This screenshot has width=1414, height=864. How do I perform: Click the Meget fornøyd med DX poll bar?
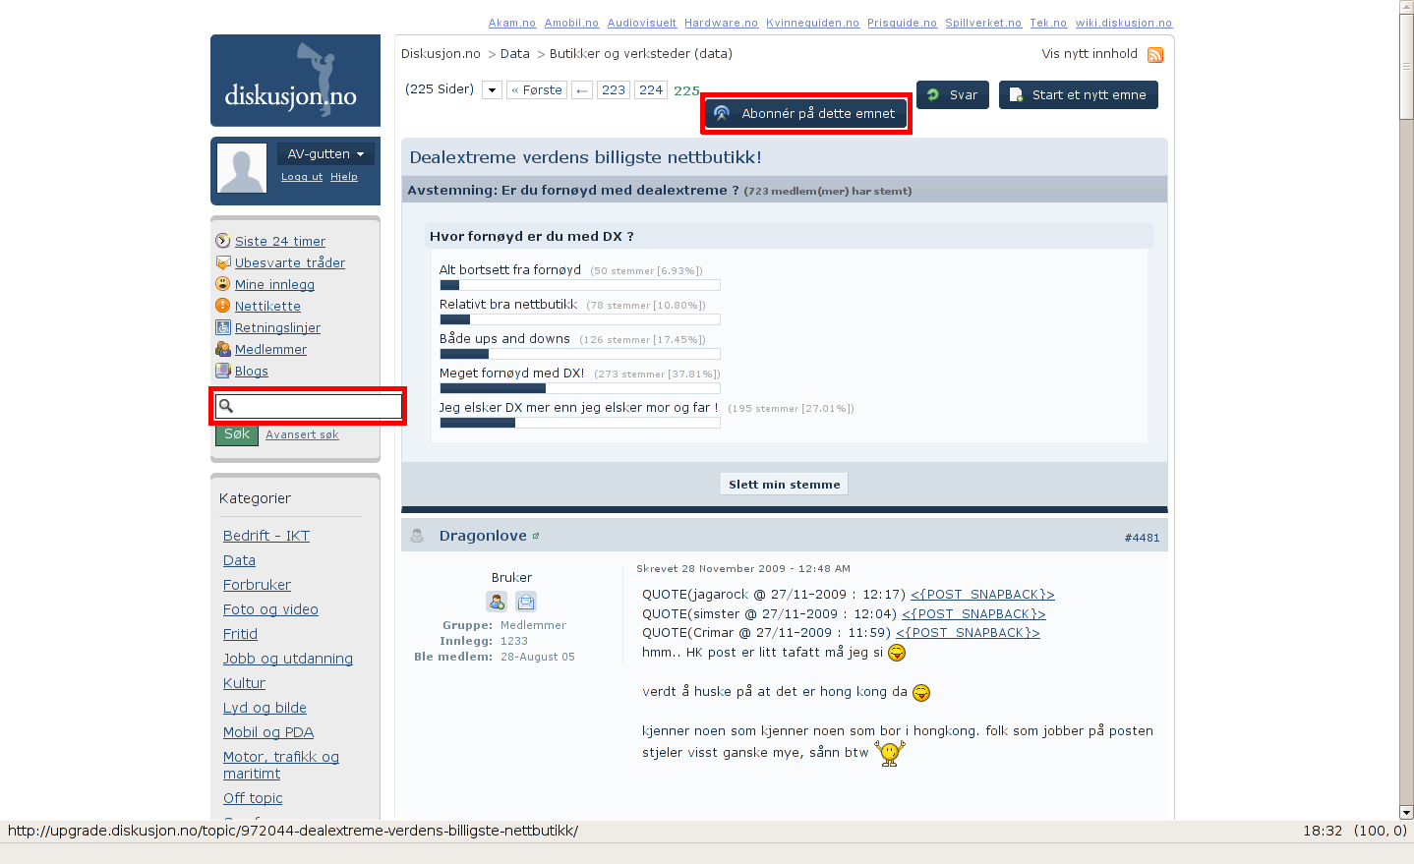[580, 388]
